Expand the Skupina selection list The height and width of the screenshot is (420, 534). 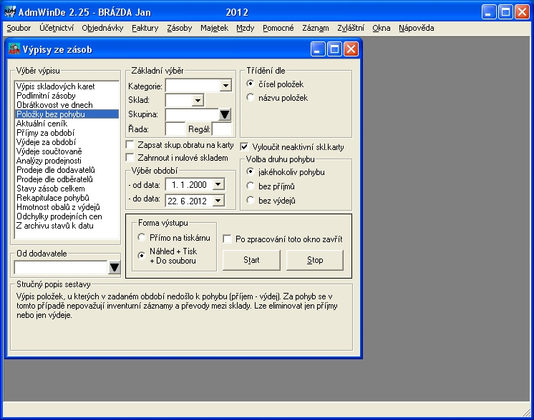pos(225,114)
